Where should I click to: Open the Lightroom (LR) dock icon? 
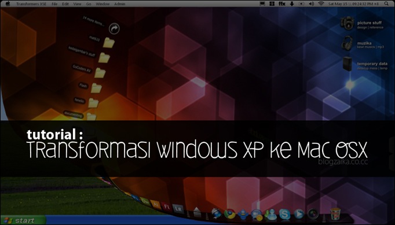click(178, 209)
